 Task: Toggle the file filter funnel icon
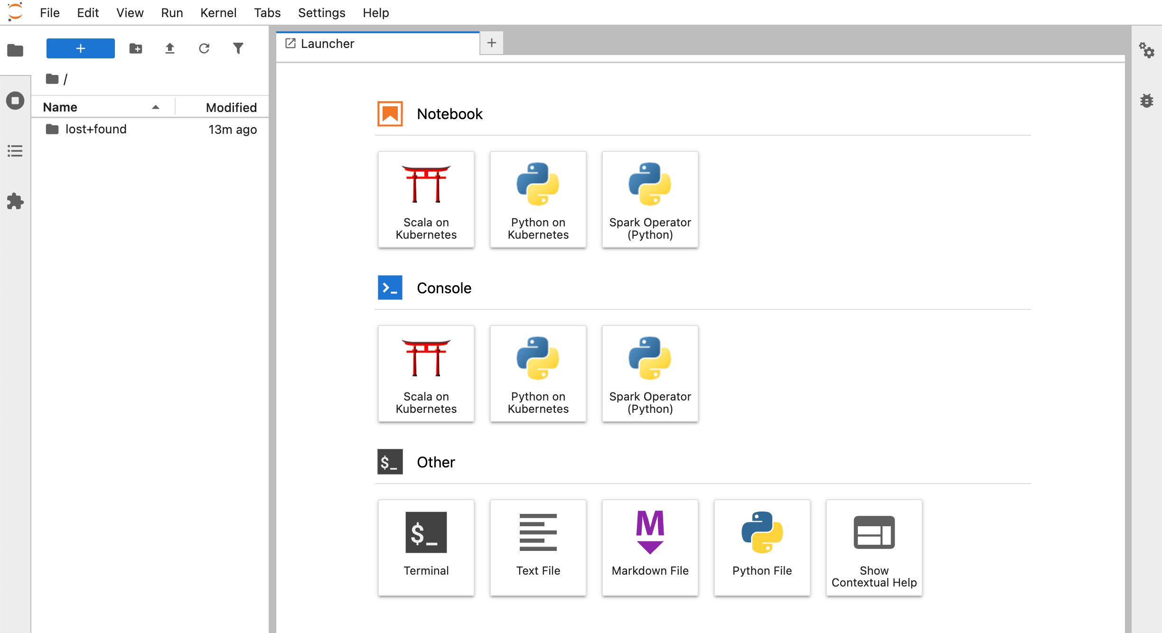click(238, 48)
